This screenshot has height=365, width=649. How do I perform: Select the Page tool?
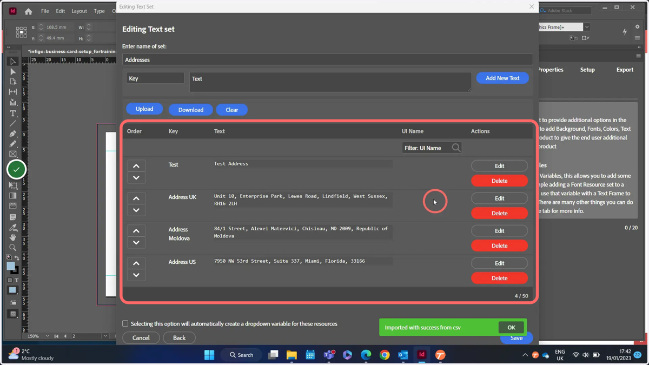point(13,82)
